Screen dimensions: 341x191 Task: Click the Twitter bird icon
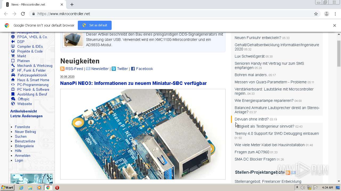[114, 69]
